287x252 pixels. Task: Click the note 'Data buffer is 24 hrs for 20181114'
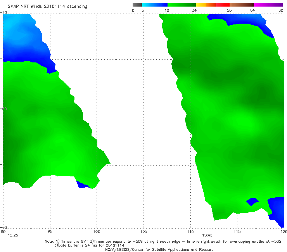coord(89,245)
